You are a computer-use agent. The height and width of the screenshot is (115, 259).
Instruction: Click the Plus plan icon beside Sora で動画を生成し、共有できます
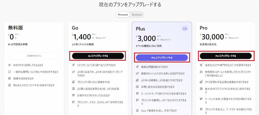click(137, 110)
